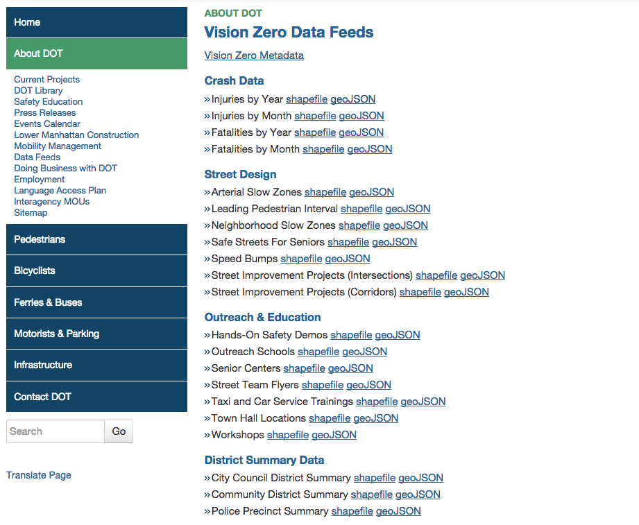Open Current Projects sidebar link
The height and width of the screenshot is (525, 639).
pos(47,80)
